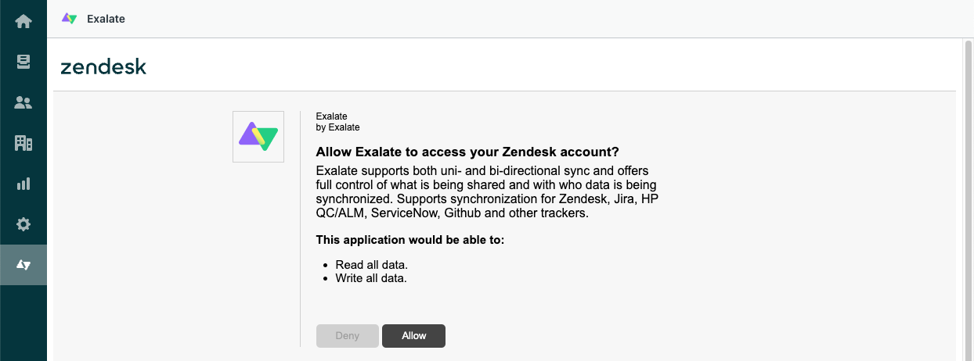Open the Reporting bar chart icon
The image size is (974, 361).
pos(23,184)
